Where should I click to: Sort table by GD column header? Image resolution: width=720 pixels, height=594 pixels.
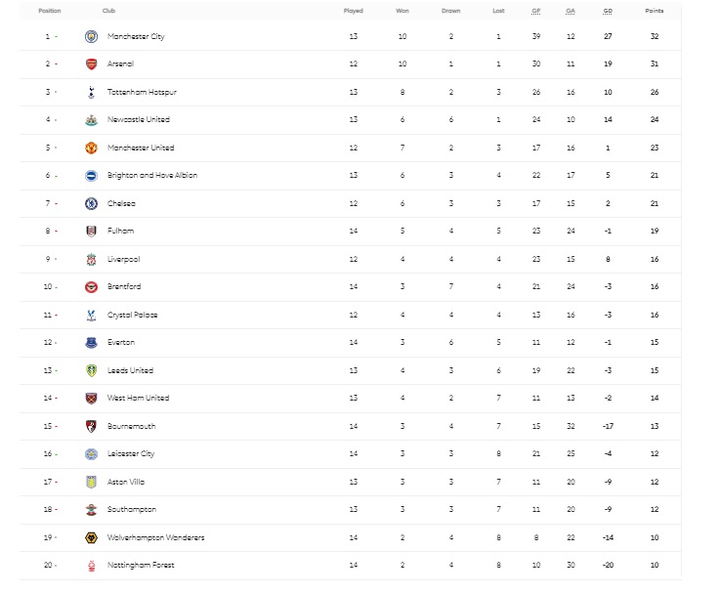(608, 11)
